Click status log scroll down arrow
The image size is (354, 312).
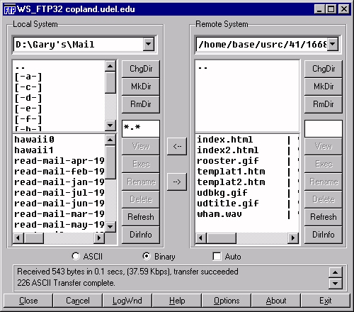tap(335, 284)
